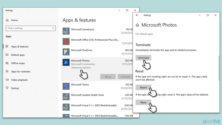Click the Reset button

[x=143, y=102]
